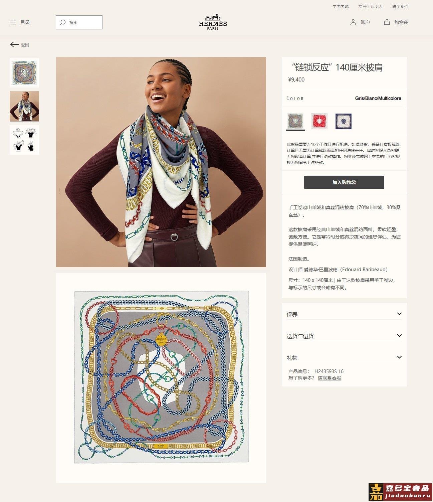Open the 联系我们 contact link
The width and height of the screenshot is (433, 502).
click(x=400, y=7)
